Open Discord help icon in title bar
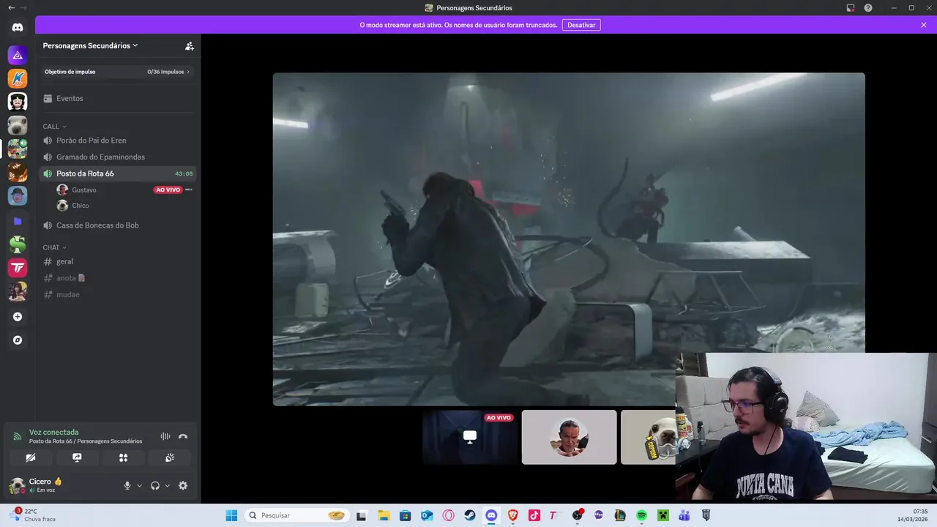This screenshot has width=937, height=527. tap(868, 8)
